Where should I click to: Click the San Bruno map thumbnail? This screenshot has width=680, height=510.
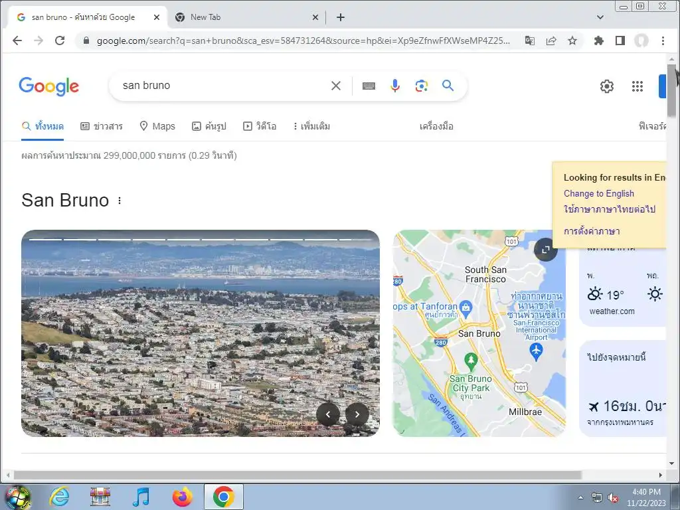point(479,333)
